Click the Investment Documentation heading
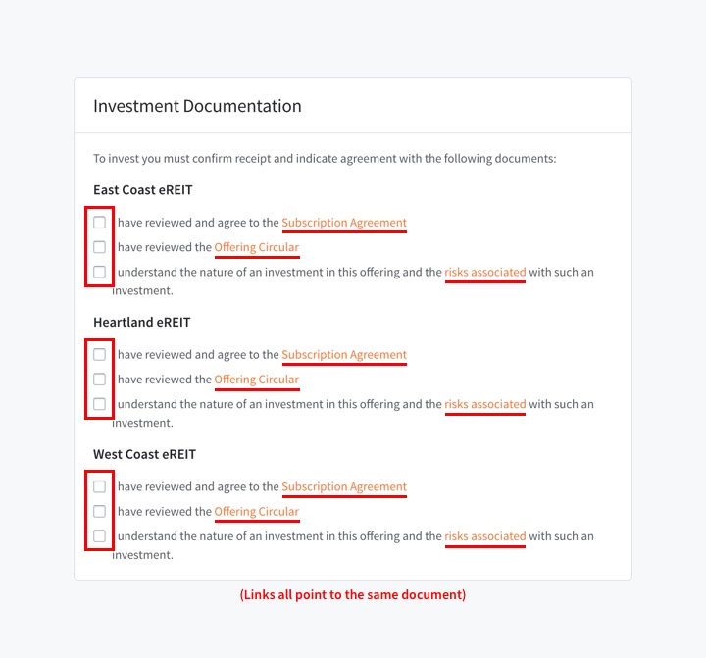 click(x=197, y=106)
